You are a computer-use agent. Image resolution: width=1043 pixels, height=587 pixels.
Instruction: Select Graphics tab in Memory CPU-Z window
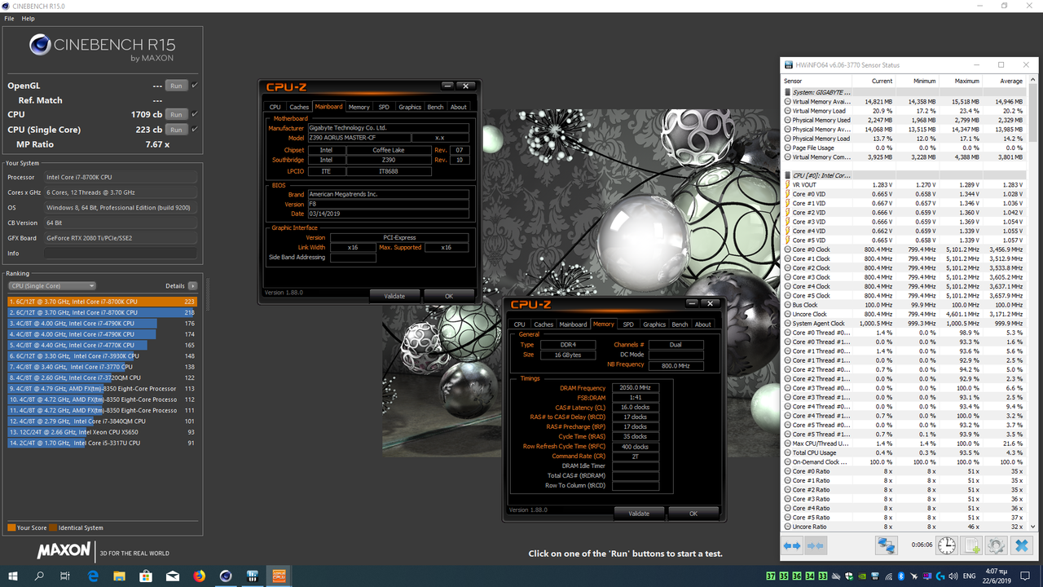click(x=654, y=324)
